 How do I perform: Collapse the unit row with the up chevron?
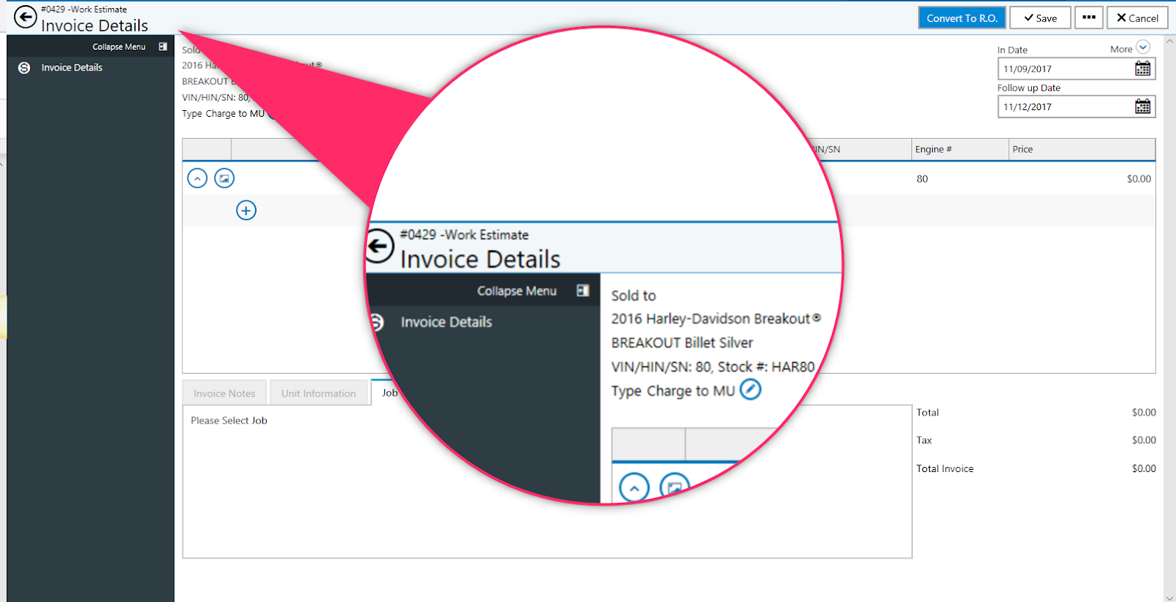point(198,178)
